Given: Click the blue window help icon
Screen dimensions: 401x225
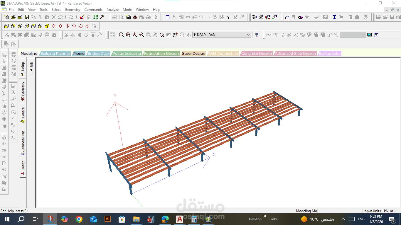Looking at the screenshot, I should tap(376, 35).
